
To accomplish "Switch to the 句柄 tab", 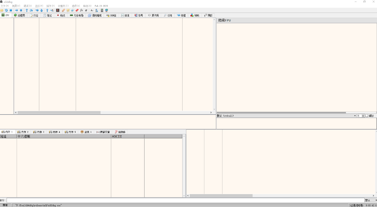I will coord(195,15).
